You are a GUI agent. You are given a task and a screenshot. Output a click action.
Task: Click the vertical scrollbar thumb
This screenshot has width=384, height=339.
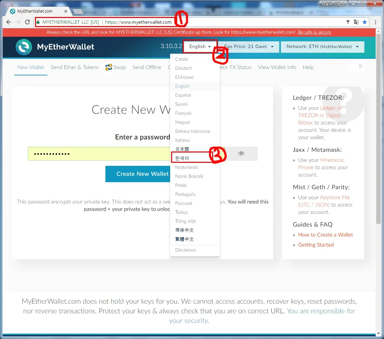tap(379, 128)
